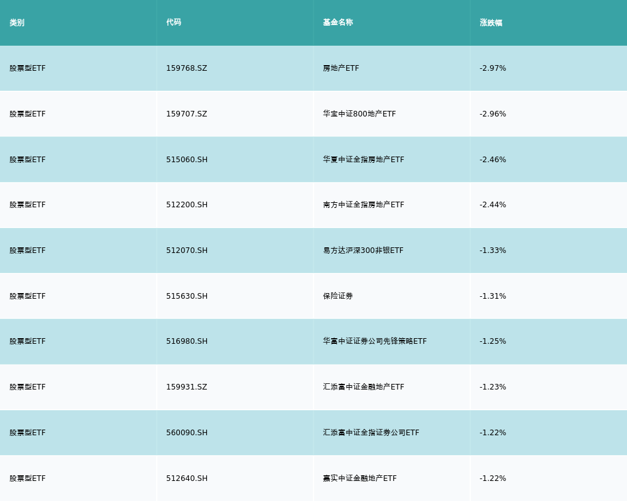Click fund code 516980.SH
The image size is (627, 501).
click(187, 341)
